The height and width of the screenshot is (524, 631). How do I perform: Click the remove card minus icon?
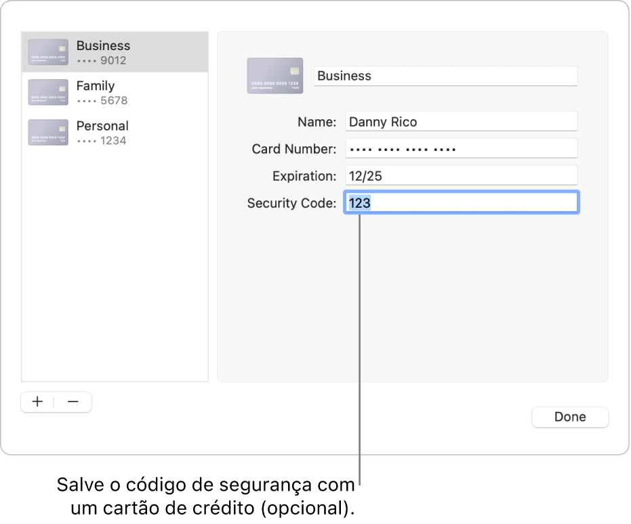[73, 401]
